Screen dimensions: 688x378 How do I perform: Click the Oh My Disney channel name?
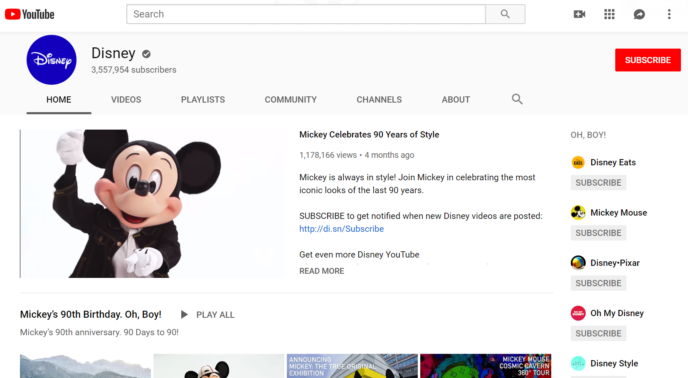click(x=617, y=313)
